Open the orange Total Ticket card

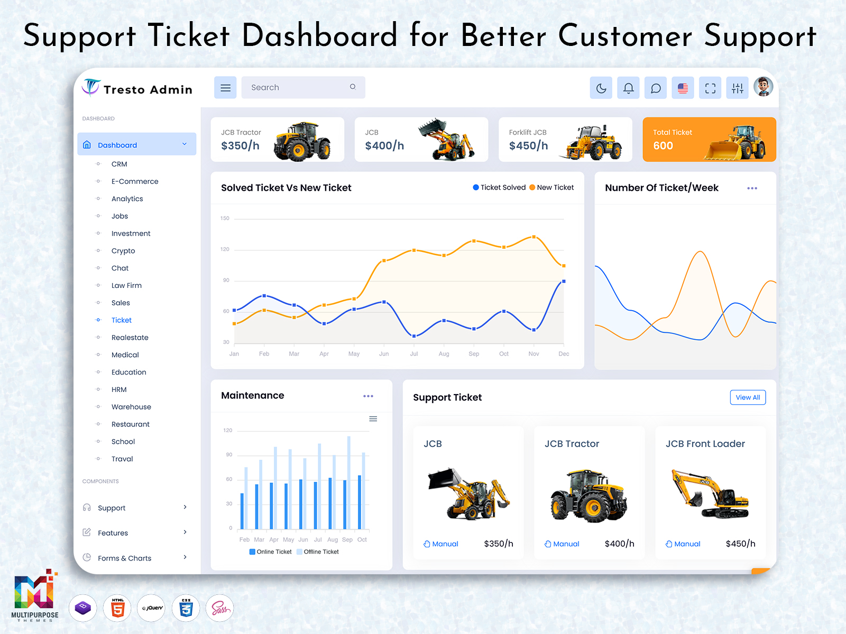click(710, 139)
